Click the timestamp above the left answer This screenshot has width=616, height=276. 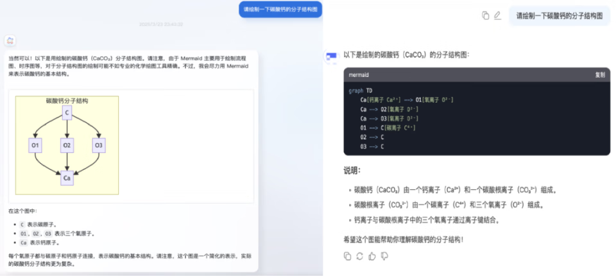pos(161,24)
